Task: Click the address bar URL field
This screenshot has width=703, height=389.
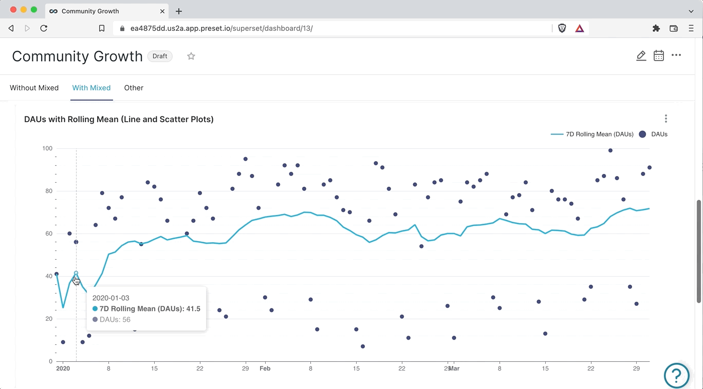Action: [329, 29]
